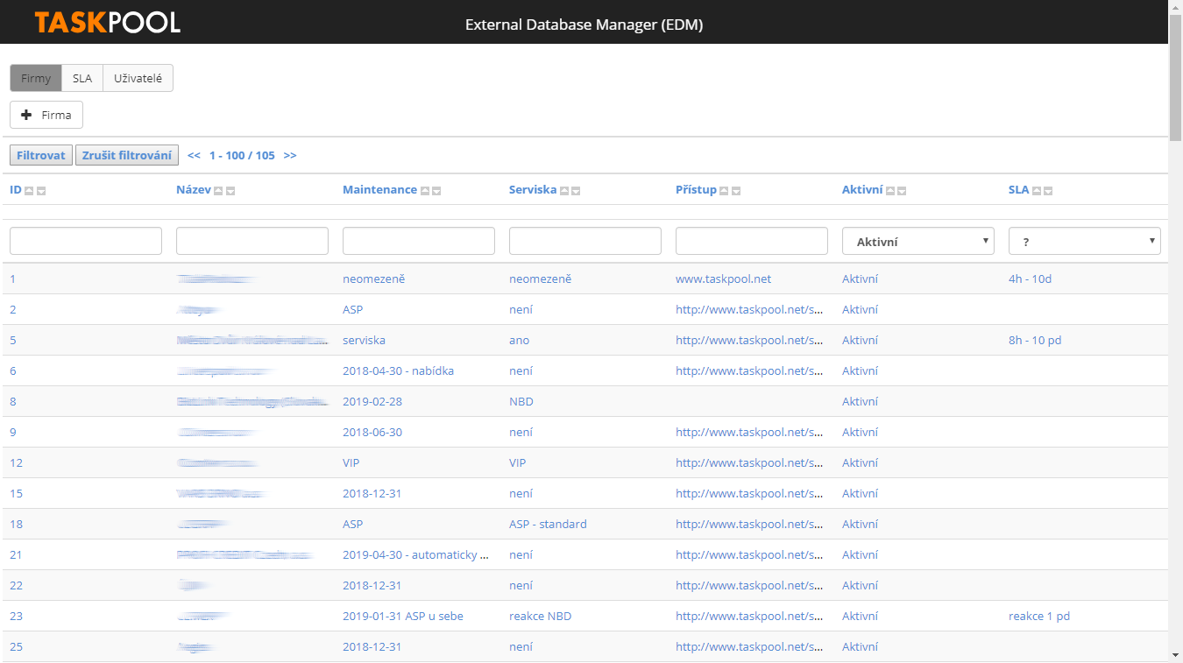Click the TASKPOOL logo
The image size is (1183, 663).
108,22
